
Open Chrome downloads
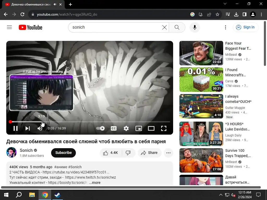[236, 15]
